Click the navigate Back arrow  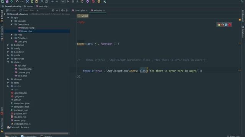pos(52,2)
